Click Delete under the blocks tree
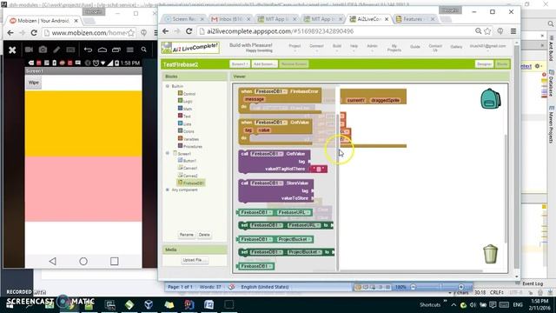The image size is (556, 313). coord(204,235)
